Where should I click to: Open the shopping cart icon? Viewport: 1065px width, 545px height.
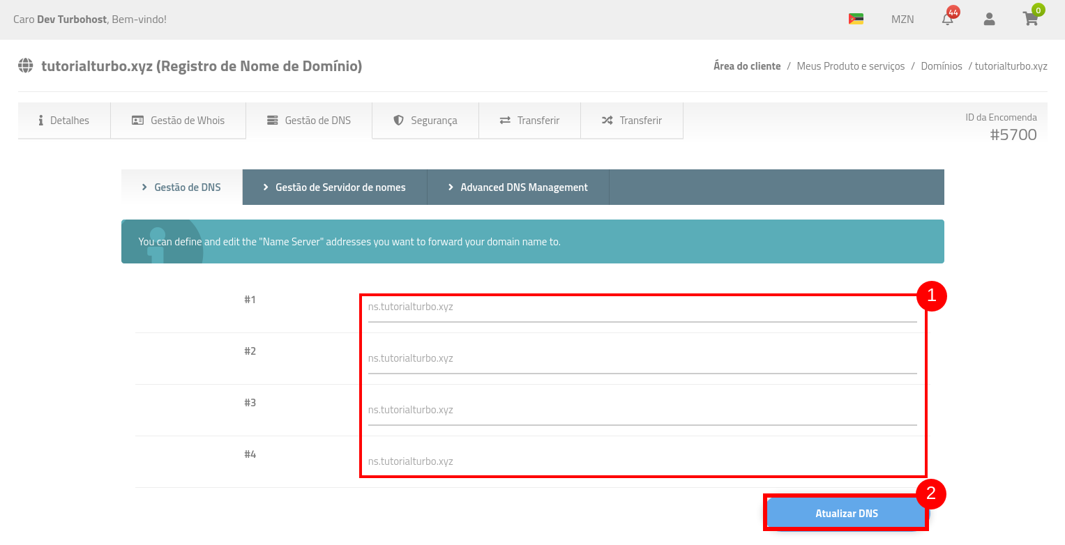click(x=1030, y=20)
